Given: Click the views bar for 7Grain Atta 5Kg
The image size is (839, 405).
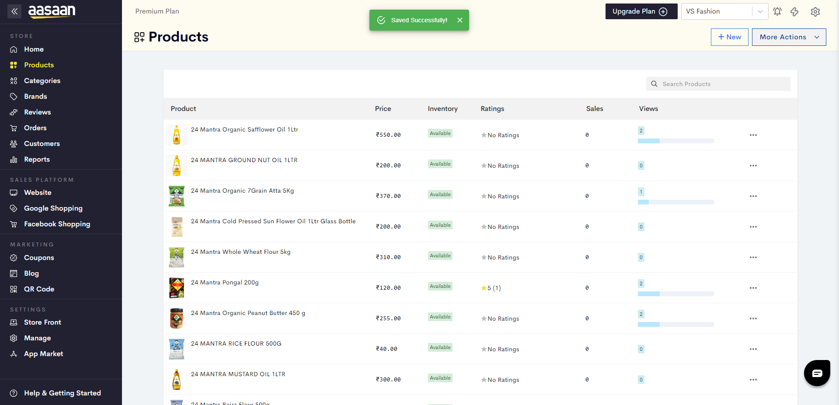Looking at the screenshot, I should pos(675,202).
